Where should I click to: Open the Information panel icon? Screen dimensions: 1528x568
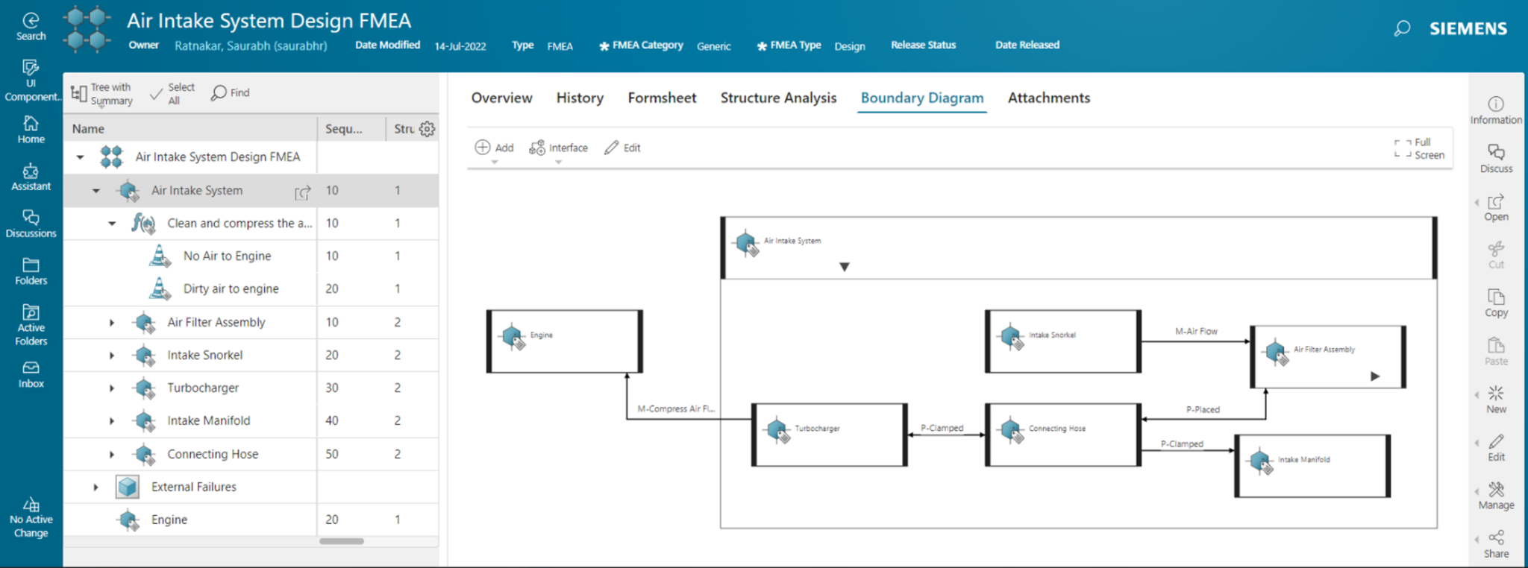1495,110
